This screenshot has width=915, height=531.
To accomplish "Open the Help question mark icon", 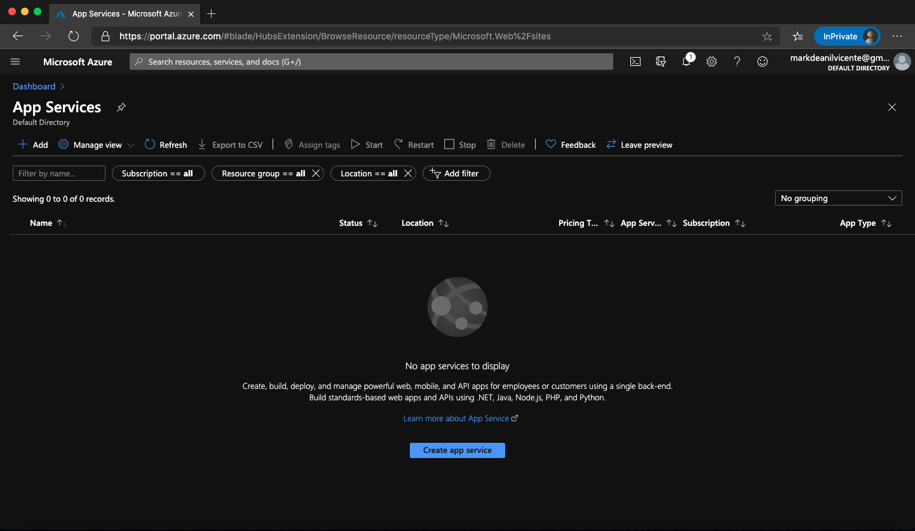I will click(x=737, y=62).
